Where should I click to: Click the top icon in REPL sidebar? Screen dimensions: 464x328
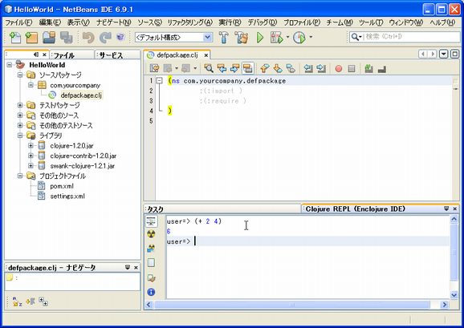click(151, 221)
